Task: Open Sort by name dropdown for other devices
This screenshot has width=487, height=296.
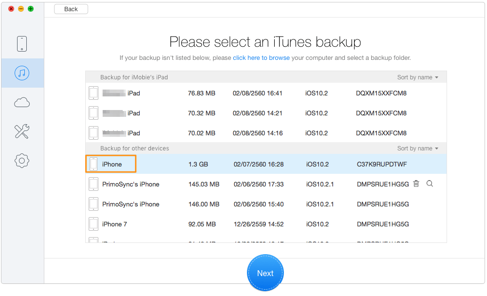Action: tap(418, 148)
